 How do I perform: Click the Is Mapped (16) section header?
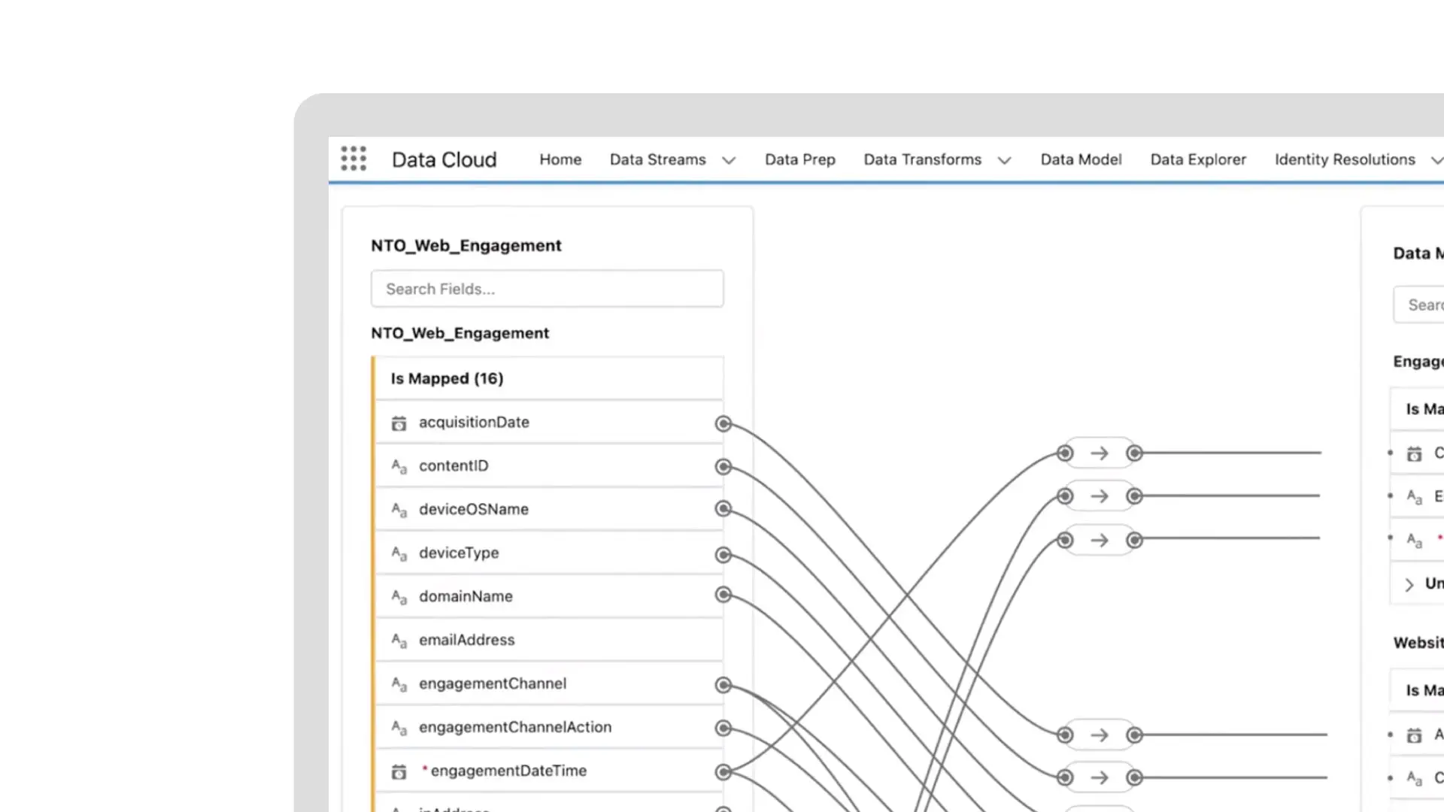point(549,378)
